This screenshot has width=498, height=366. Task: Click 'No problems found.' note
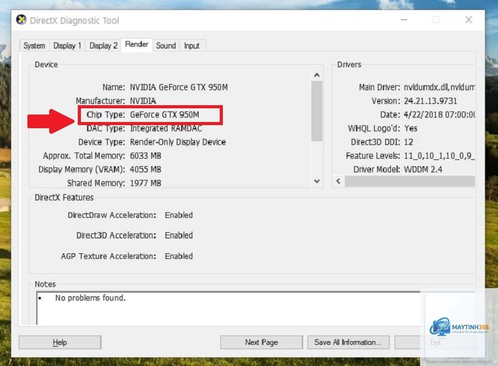pos(90,298)
